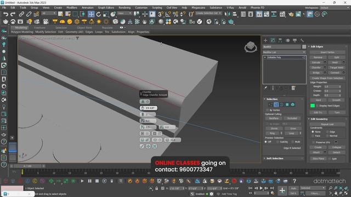
Task: Activate the Select and Move tool
Action: coord(91,14)
